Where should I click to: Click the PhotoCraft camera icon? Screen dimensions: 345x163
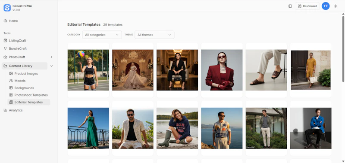tap(5, 57)
